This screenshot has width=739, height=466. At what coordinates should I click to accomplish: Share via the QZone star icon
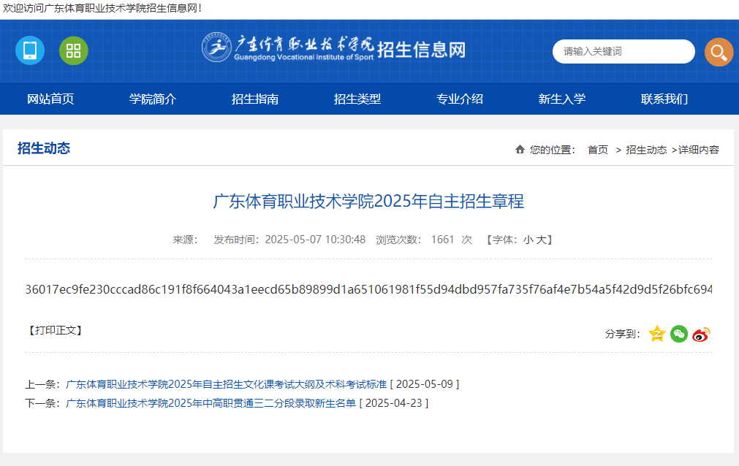pos(656,333)
